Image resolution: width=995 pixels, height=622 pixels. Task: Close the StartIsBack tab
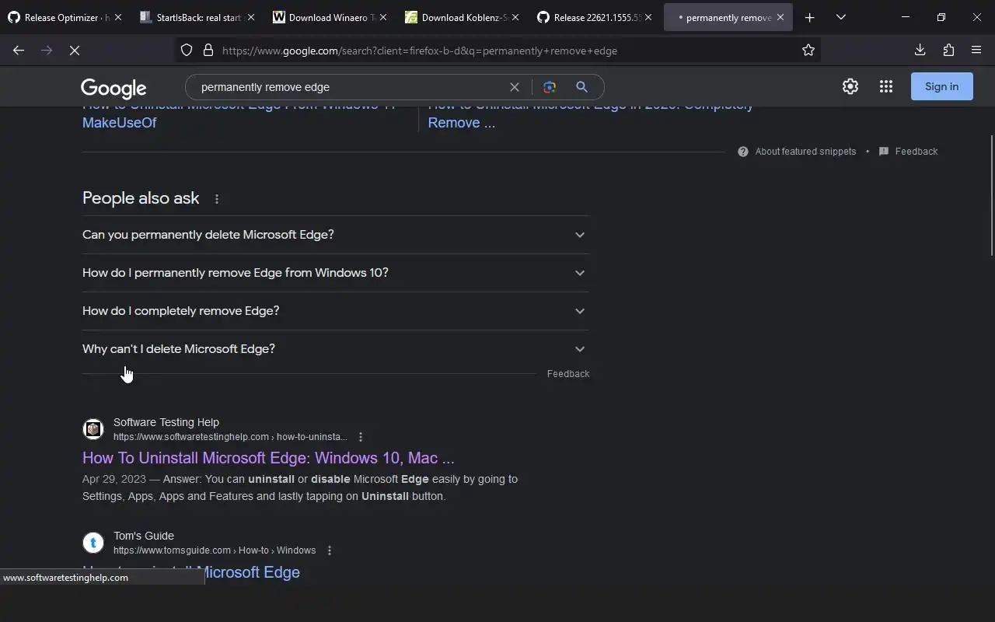(250, 17)
